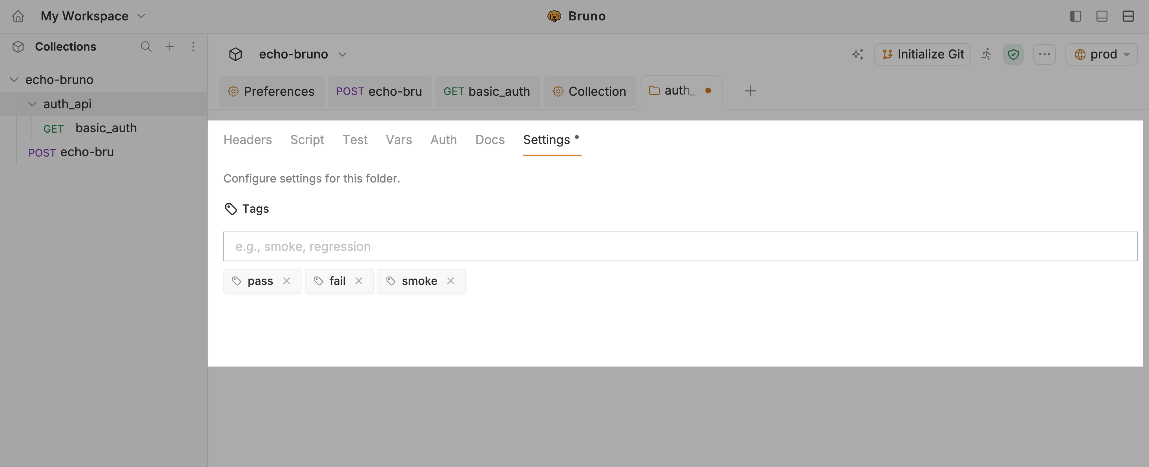The image size is (1149, 467).
Task: Switch to GET basic_auth tab
Action: (487, 91)
